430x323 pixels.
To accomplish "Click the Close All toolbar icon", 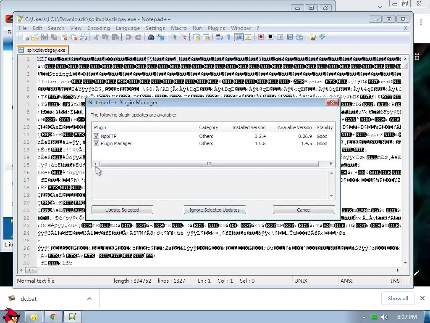I will (73, 37).
